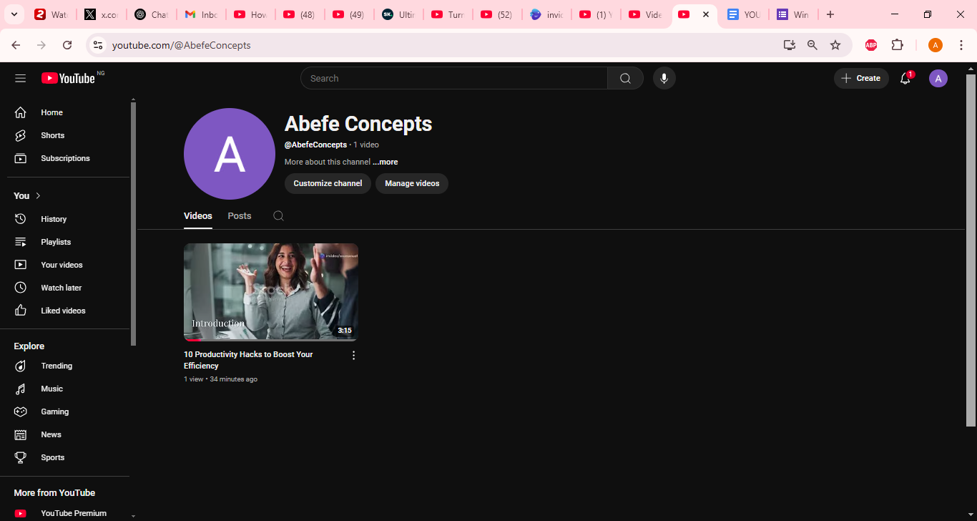Switch to the x.com browser tab
This screenshot has height=521, width=977.
click(102, 14)
